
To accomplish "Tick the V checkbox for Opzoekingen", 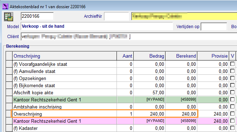I will 232,78.
